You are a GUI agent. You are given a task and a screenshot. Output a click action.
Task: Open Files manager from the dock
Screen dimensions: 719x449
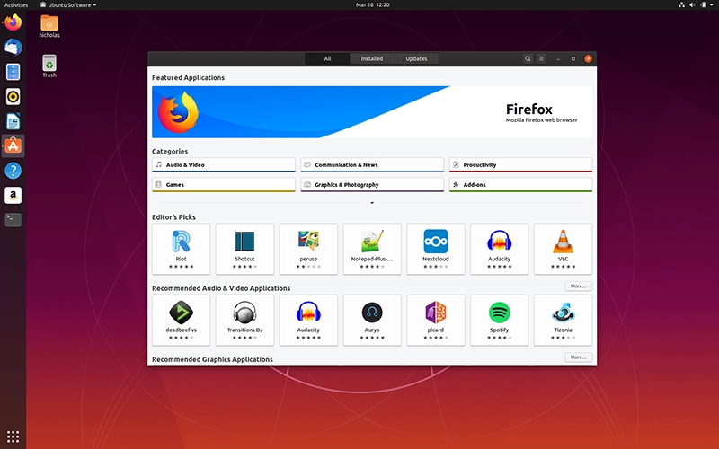13,72
